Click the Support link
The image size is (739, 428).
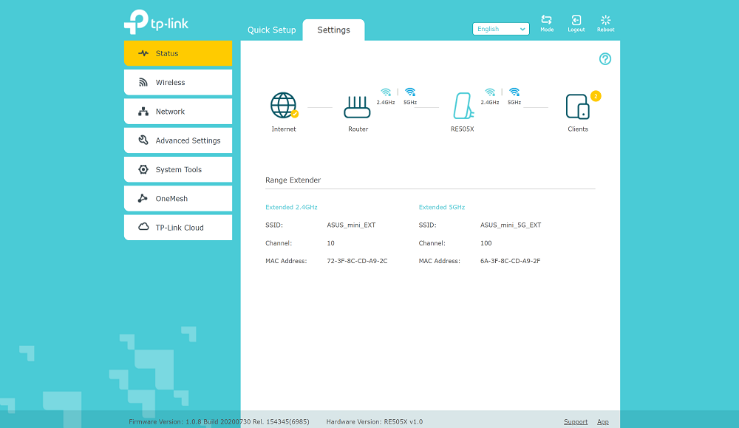[x=576, y=422]
